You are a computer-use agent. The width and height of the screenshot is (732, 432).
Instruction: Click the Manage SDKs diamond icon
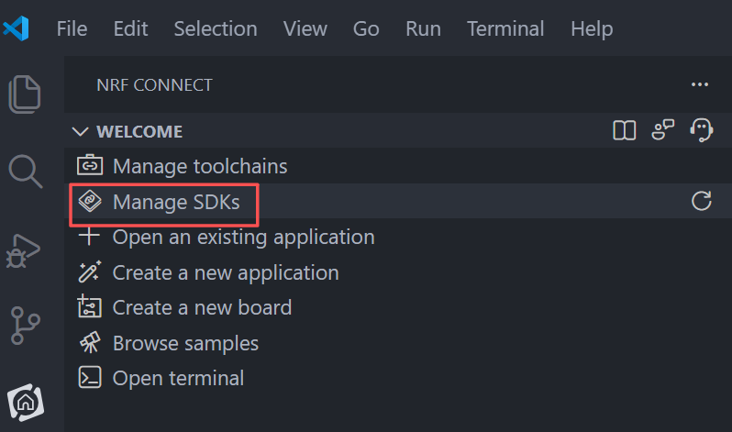90,201
